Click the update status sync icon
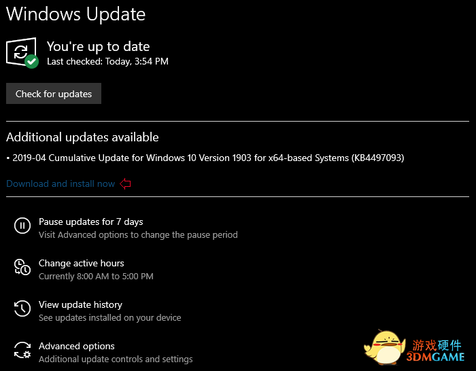The height and width of the screenshot is (371, 476). point(20,51)
